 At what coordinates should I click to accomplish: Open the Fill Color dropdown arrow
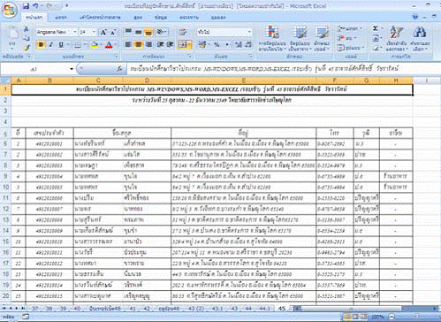click(x=101, y=45)
